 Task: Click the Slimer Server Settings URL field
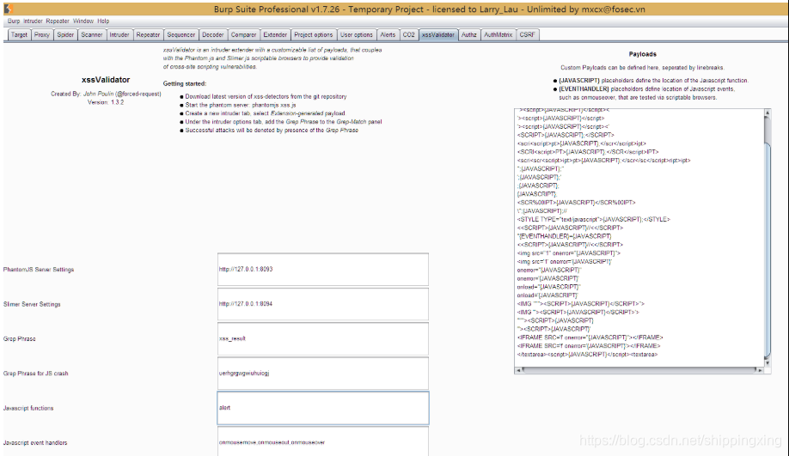click(323, 304)
